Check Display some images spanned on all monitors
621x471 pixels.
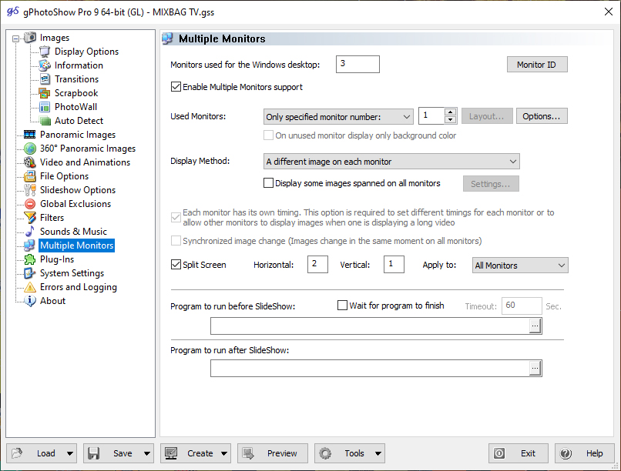click(x=269, y=182)
